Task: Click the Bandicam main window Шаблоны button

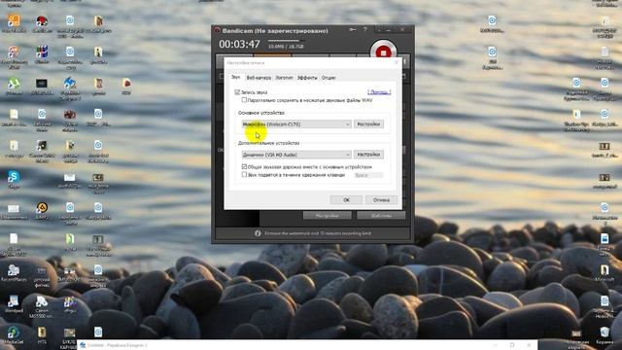Action: (x=381, y=216)
